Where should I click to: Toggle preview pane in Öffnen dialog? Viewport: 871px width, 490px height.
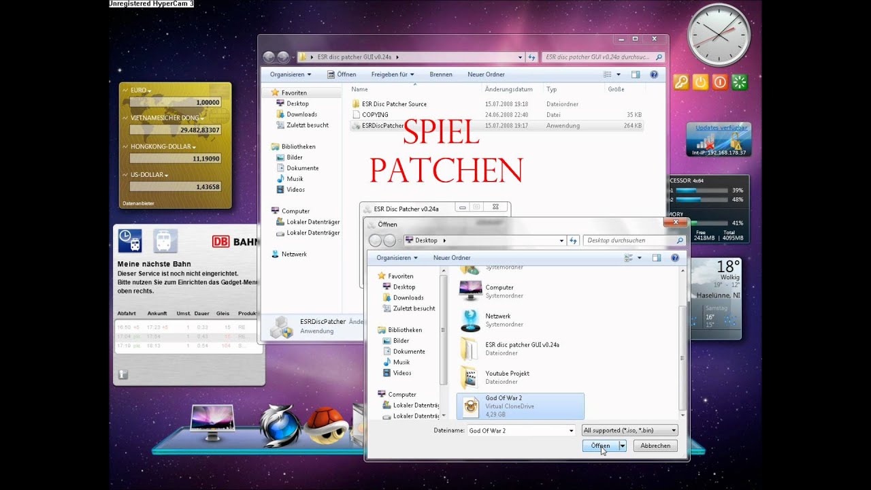click(x=657, y=258)
